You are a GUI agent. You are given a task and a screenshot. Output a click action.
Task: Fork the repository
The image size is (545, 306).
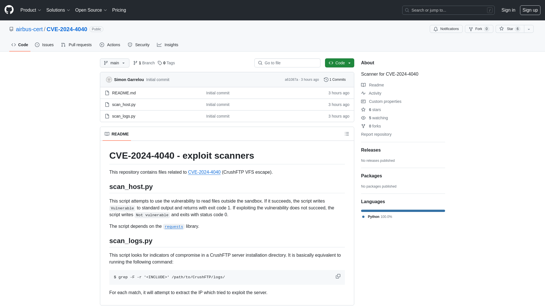click(479, 29)
